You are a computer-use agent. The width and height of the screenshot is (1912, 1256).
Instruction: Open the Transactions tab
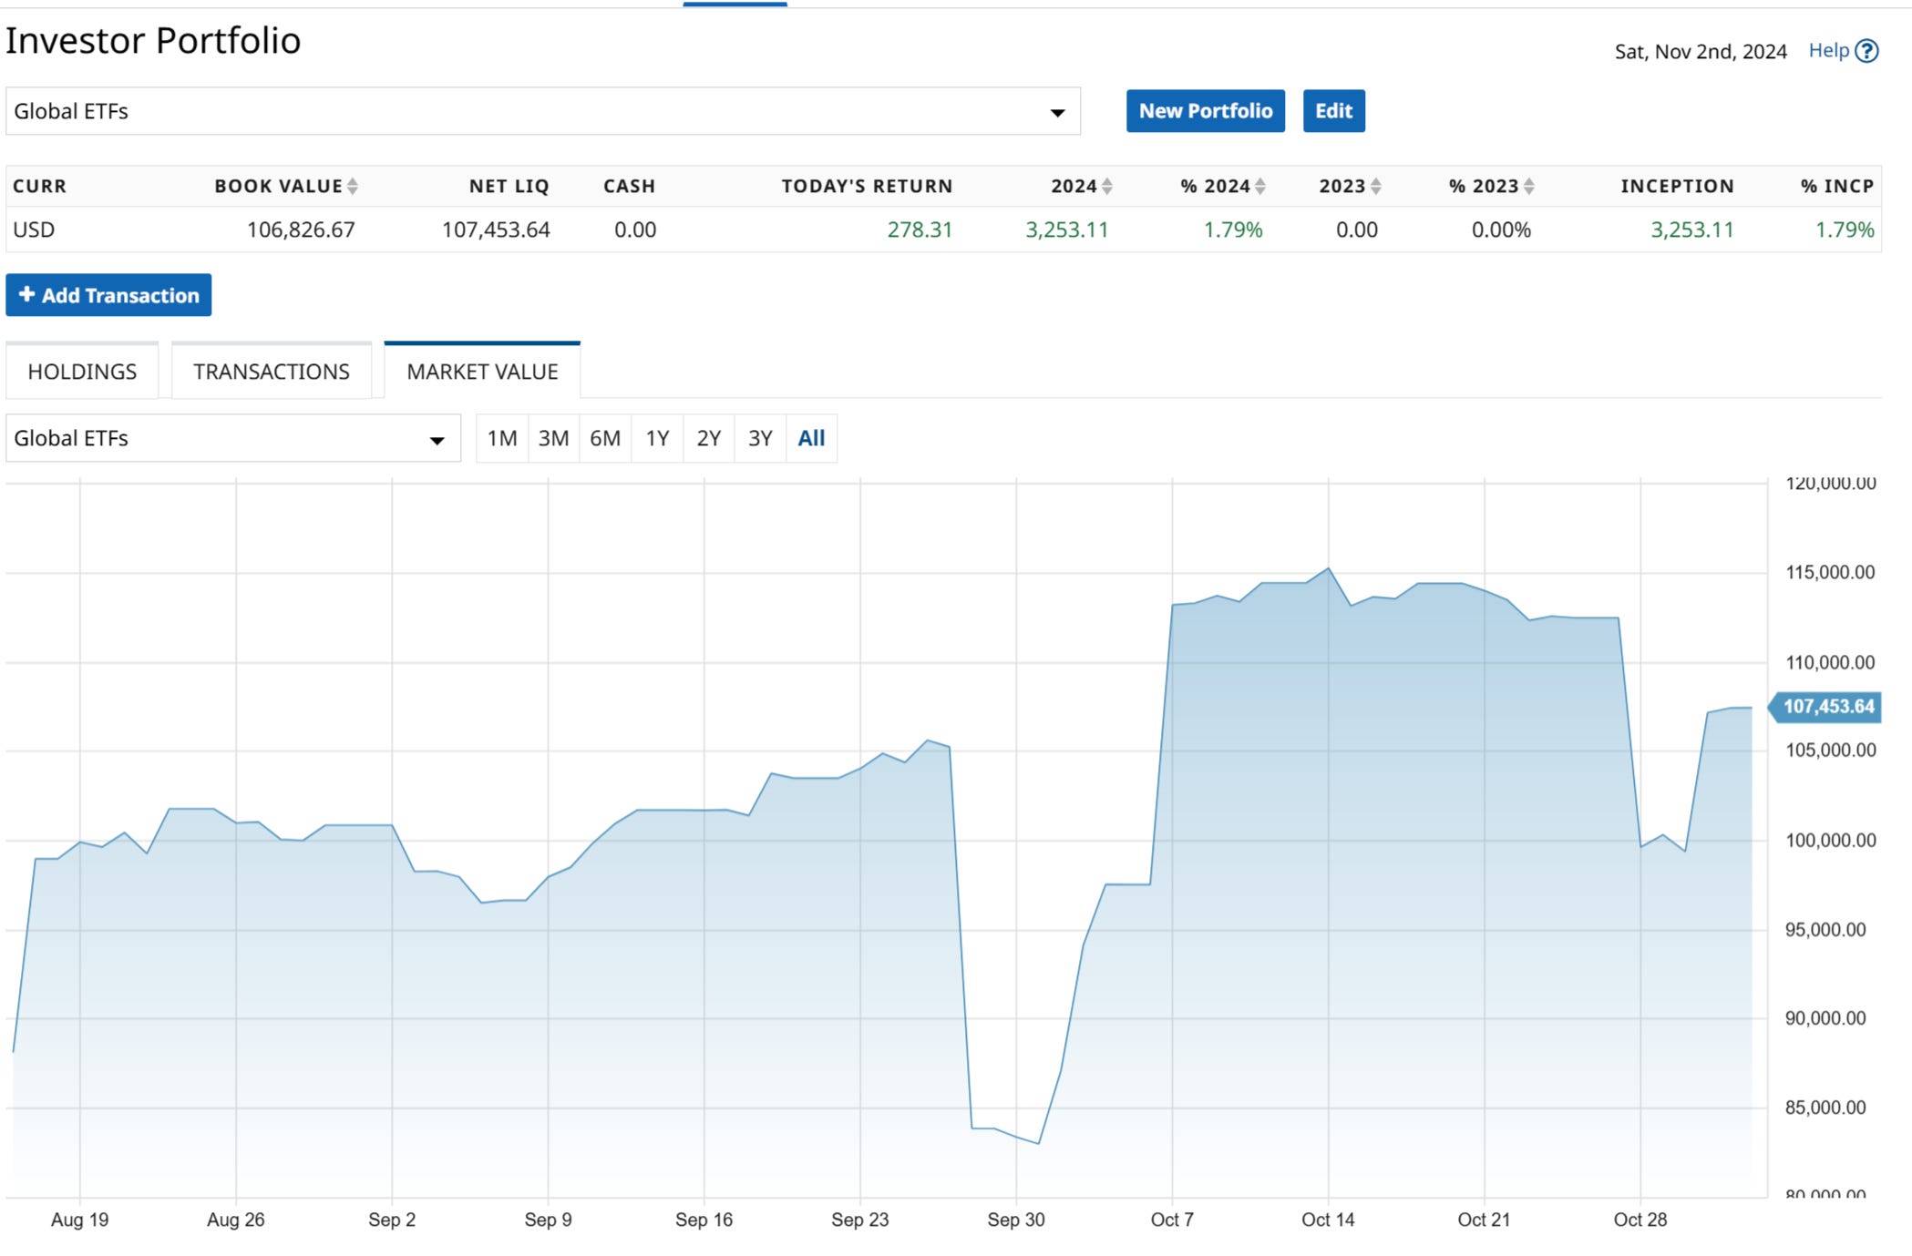point(271,372)
